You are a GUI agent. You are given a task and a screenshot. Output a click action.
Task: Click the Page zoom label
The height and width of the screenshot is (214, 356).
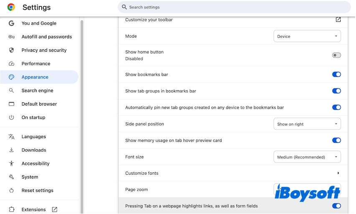pos(137,189)
